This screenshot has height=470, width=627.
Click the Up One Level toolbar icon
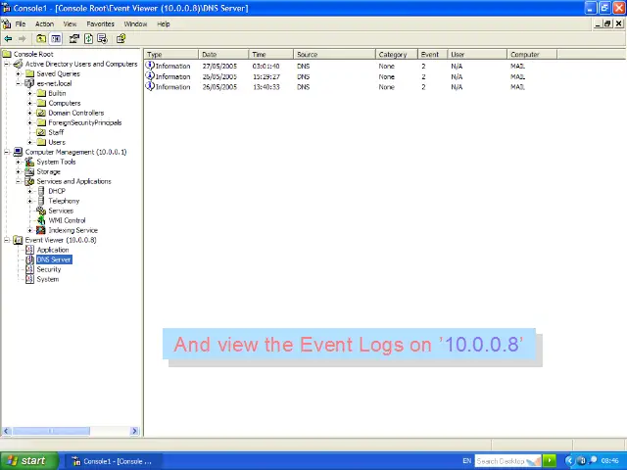click(x=41, y=39)
